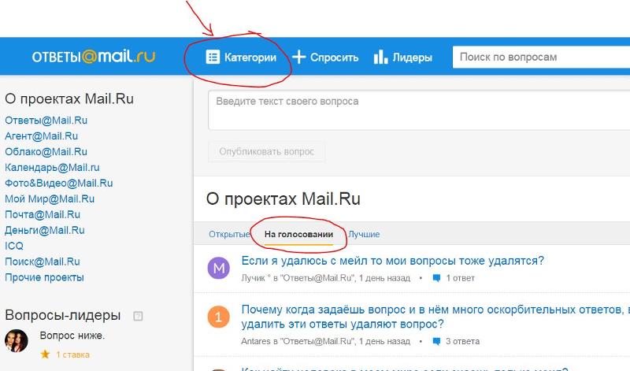Open the Облако@Mail.Ru sidebar link
Screen dimensions: 630x371
pyautogui.click(x=46, y=151)
